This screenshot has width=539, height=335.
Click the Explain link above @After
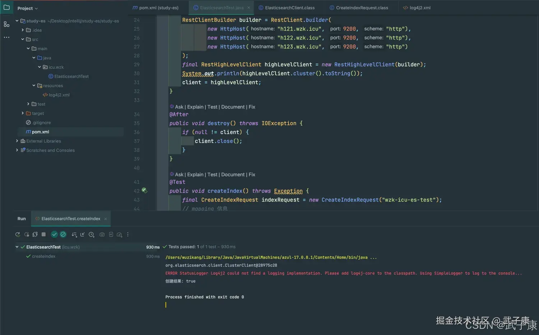(x=195, y=107)
